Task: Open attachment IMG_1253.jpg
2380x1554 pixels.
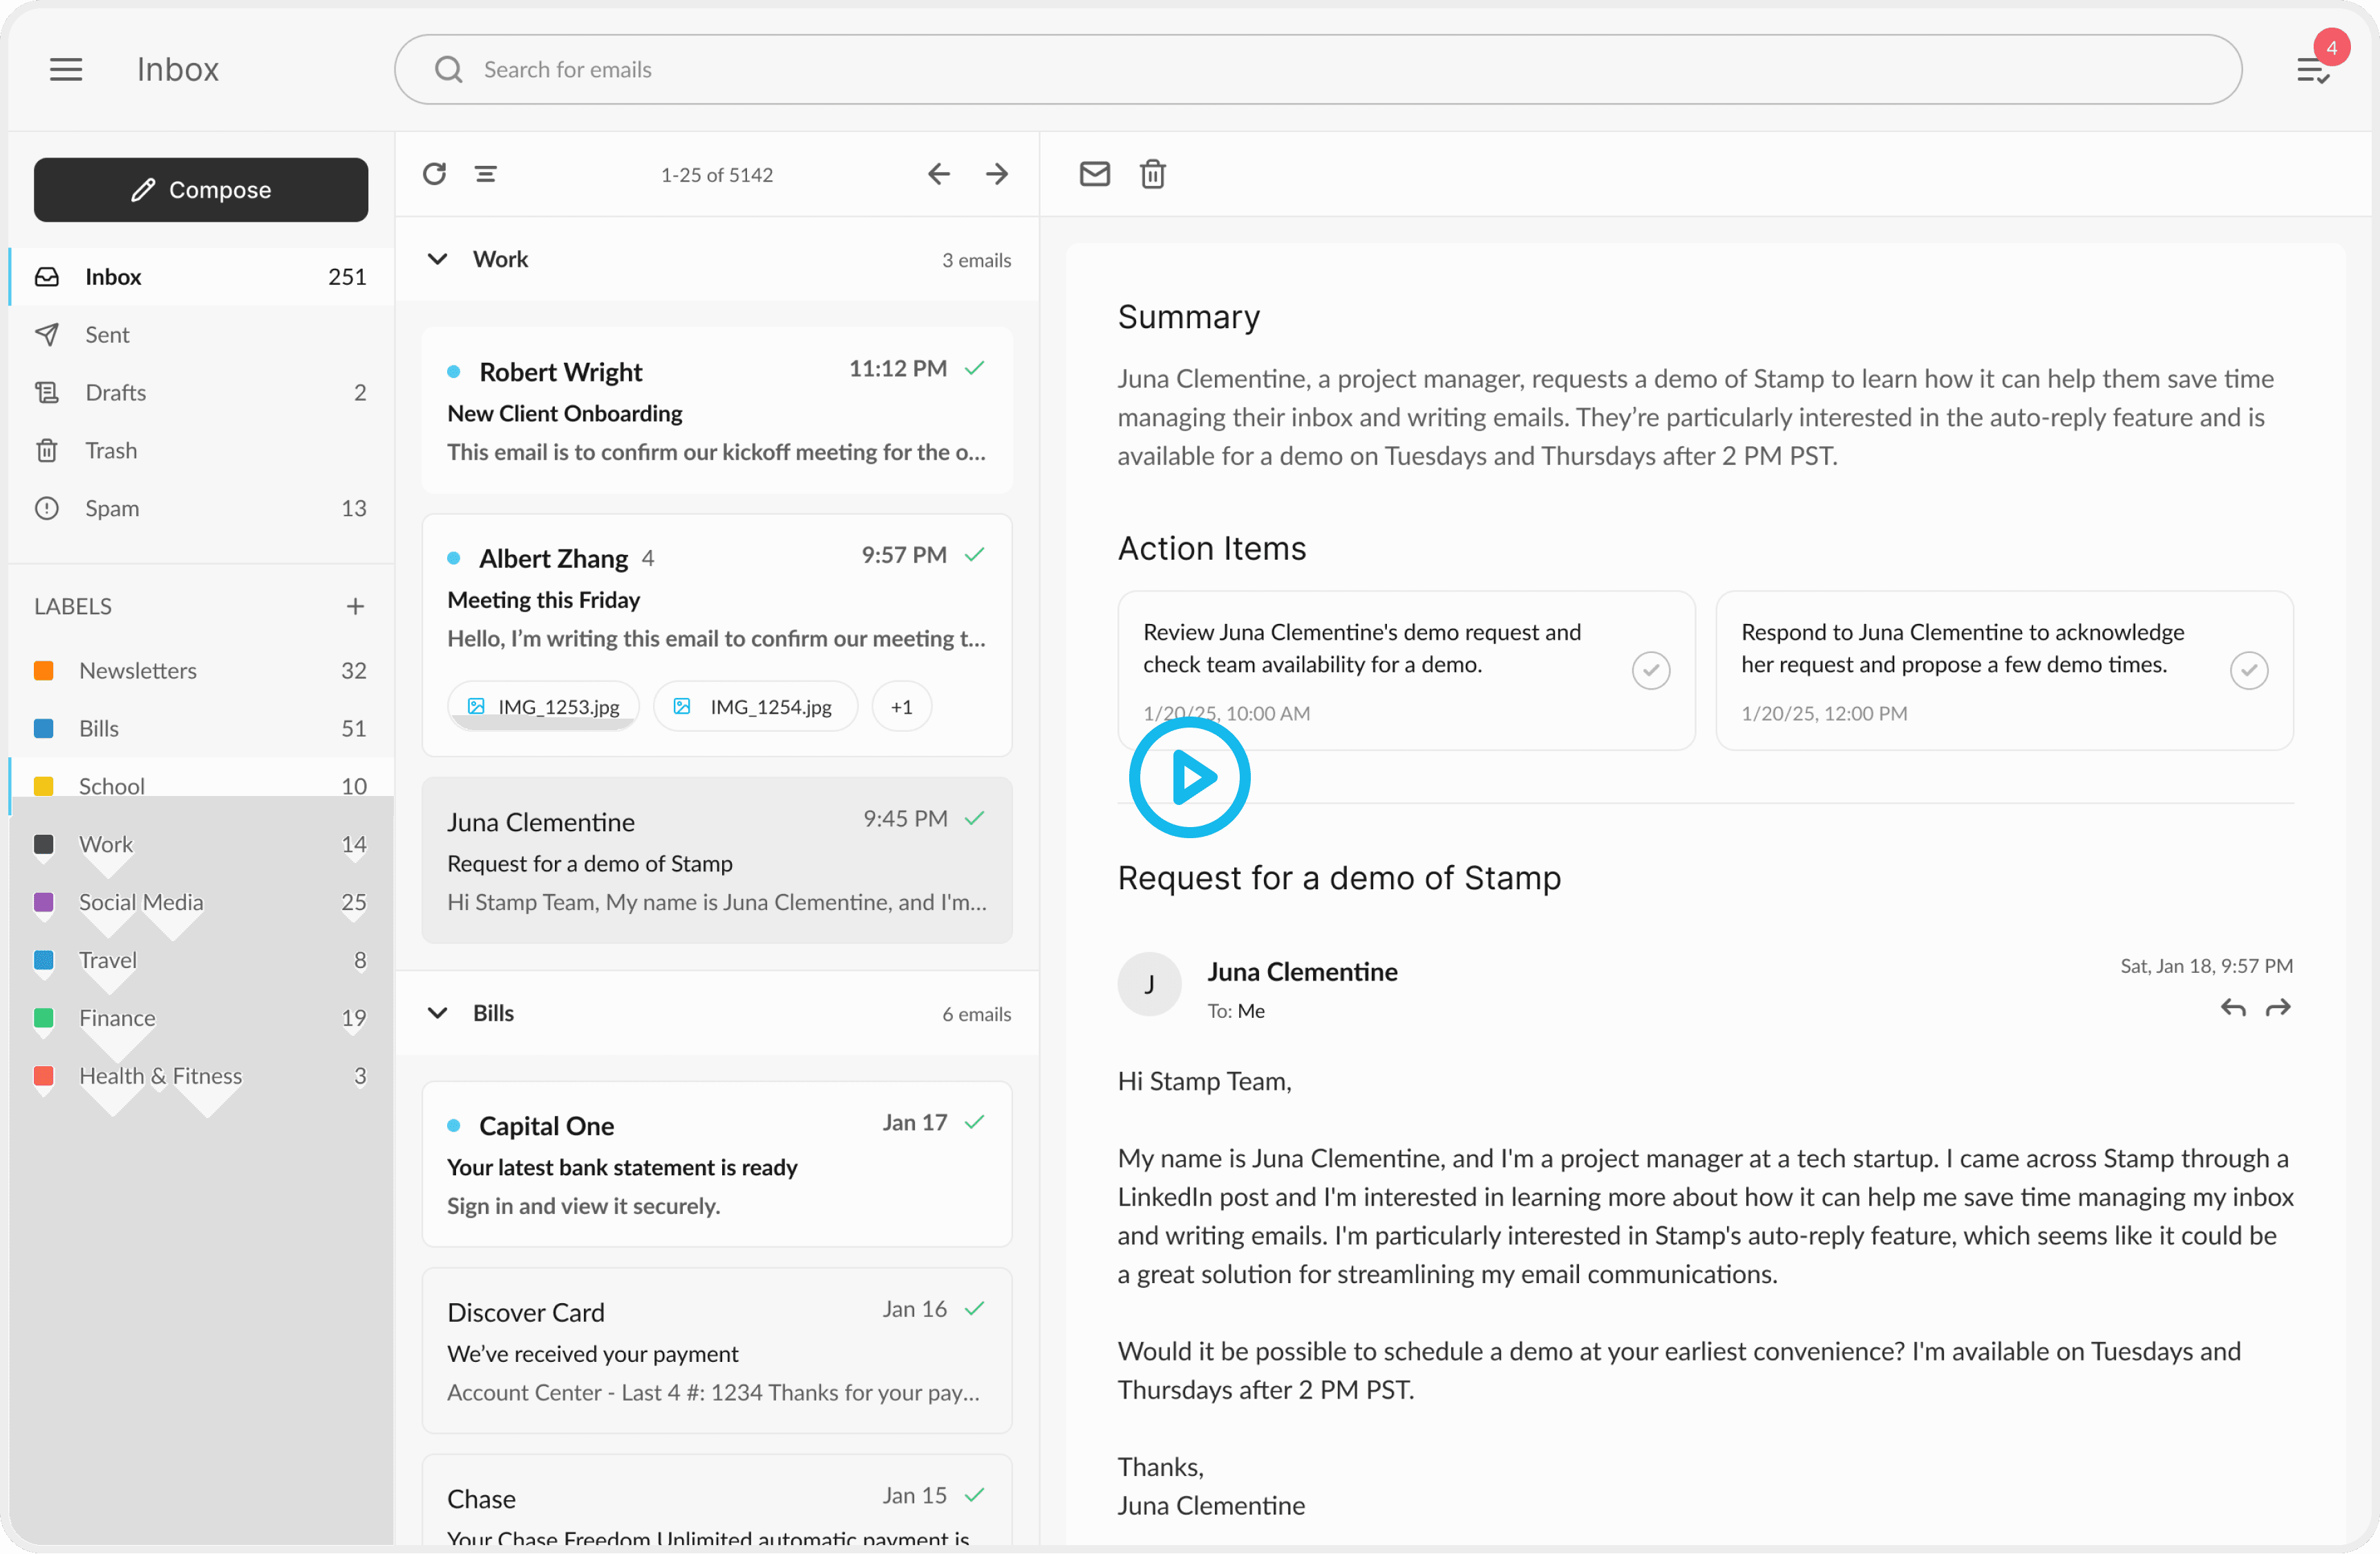Action: [x=543, y=707]
